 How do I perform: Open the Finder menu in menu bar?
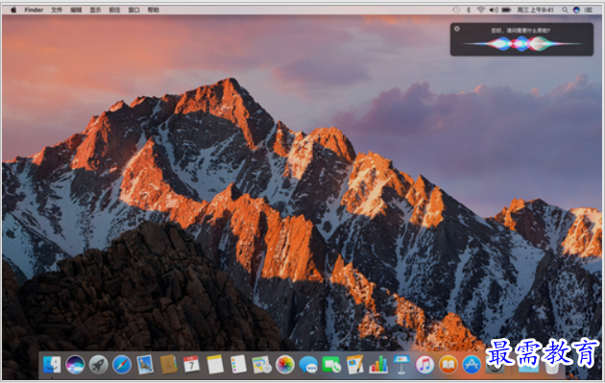click(x=34, y=10)
